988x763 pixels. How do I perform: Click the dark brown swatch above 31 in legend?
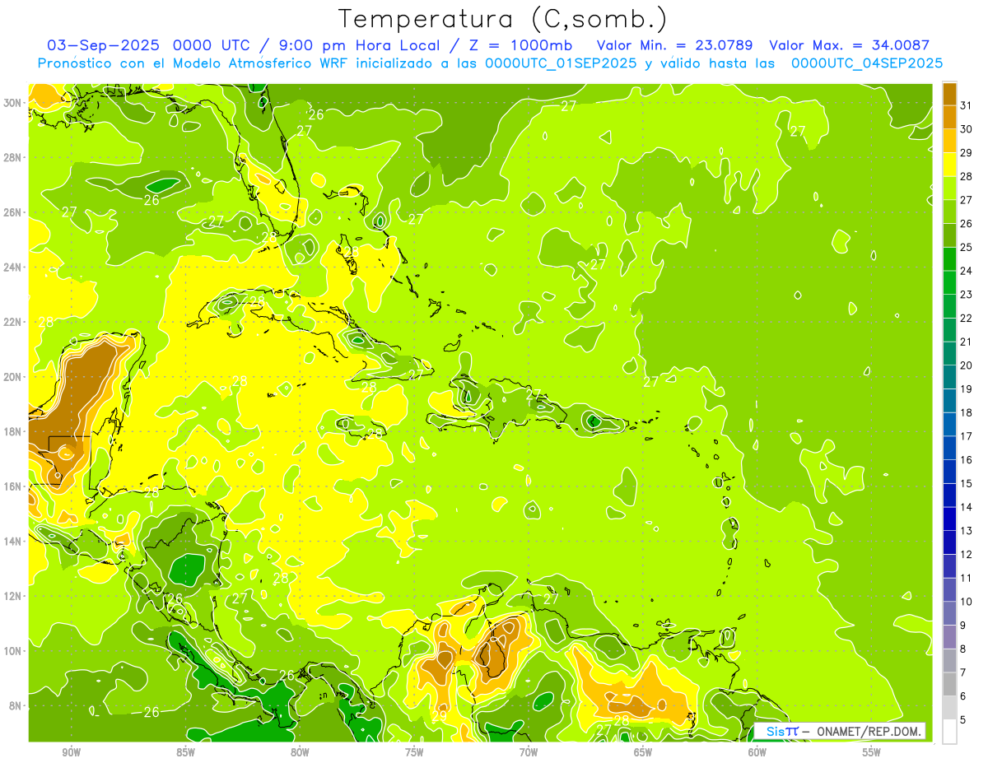click(x=949, y=94)
